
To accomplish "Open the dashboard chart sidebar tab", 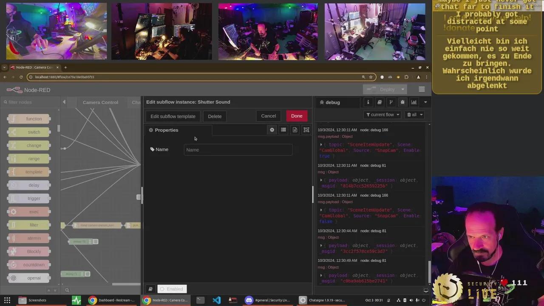I will tap(414, 102).
